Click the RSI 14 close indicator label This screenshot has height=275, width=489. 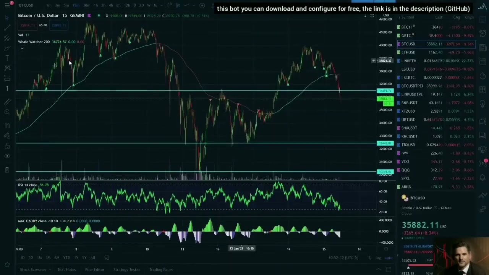pos(28,185)
